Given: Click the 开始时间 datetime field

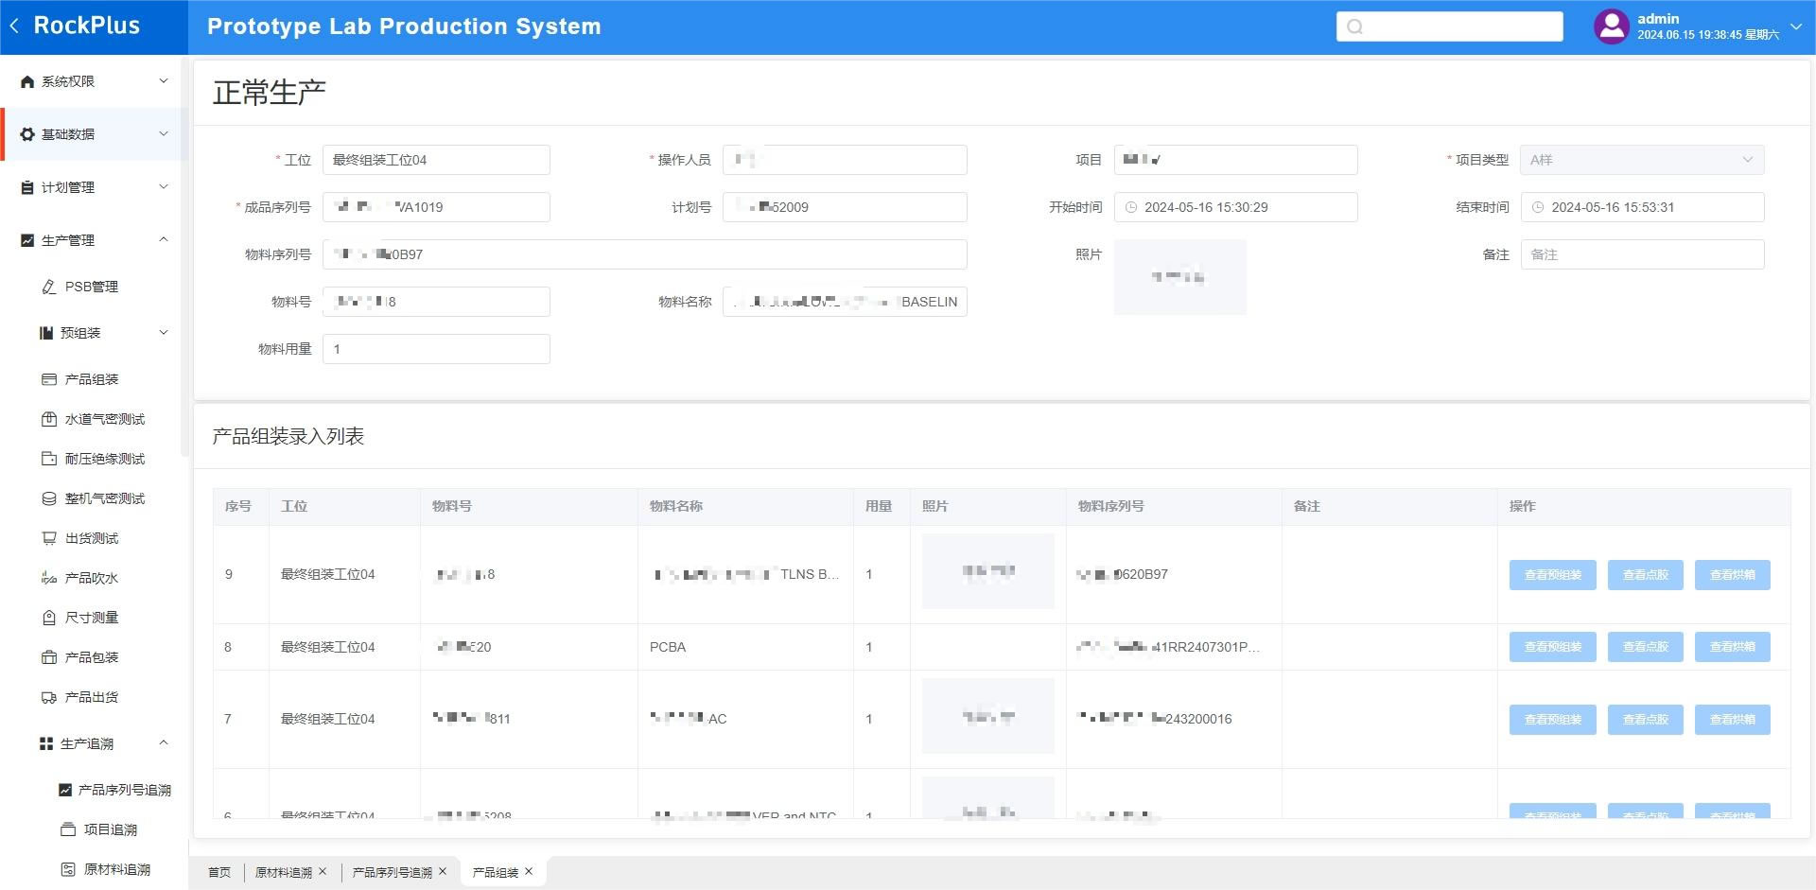Looking at the screenshot, I should pyautogui.click(x=1235, y=207).
